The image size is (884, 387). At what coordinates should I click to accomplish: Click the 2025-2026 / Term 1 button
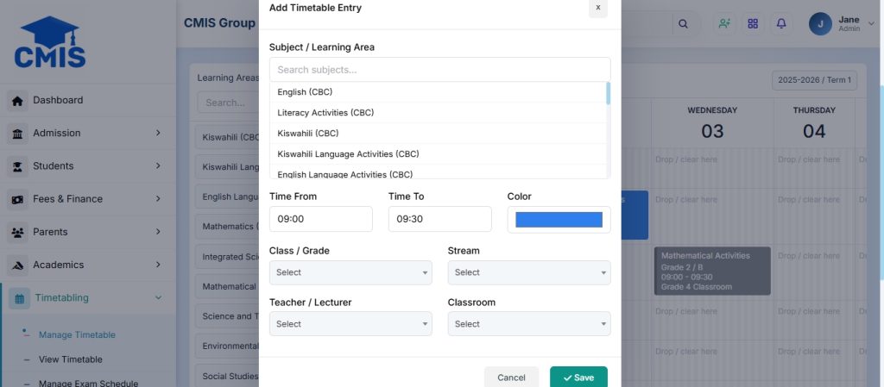814,80
